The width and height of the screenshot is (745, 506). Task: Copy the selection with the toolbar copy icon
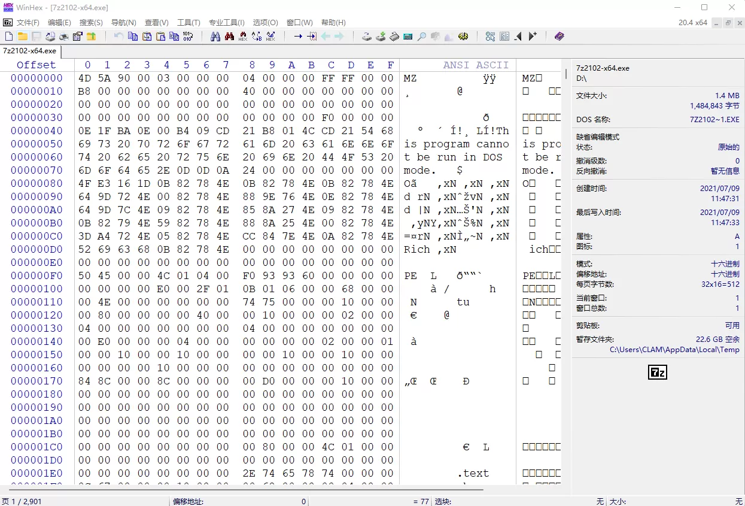pyautogui.click(x=133, y=36)
